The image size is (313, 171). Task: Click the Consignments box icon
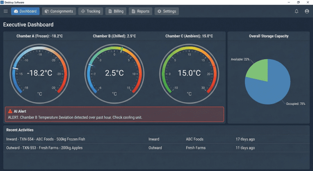point(47,11)
